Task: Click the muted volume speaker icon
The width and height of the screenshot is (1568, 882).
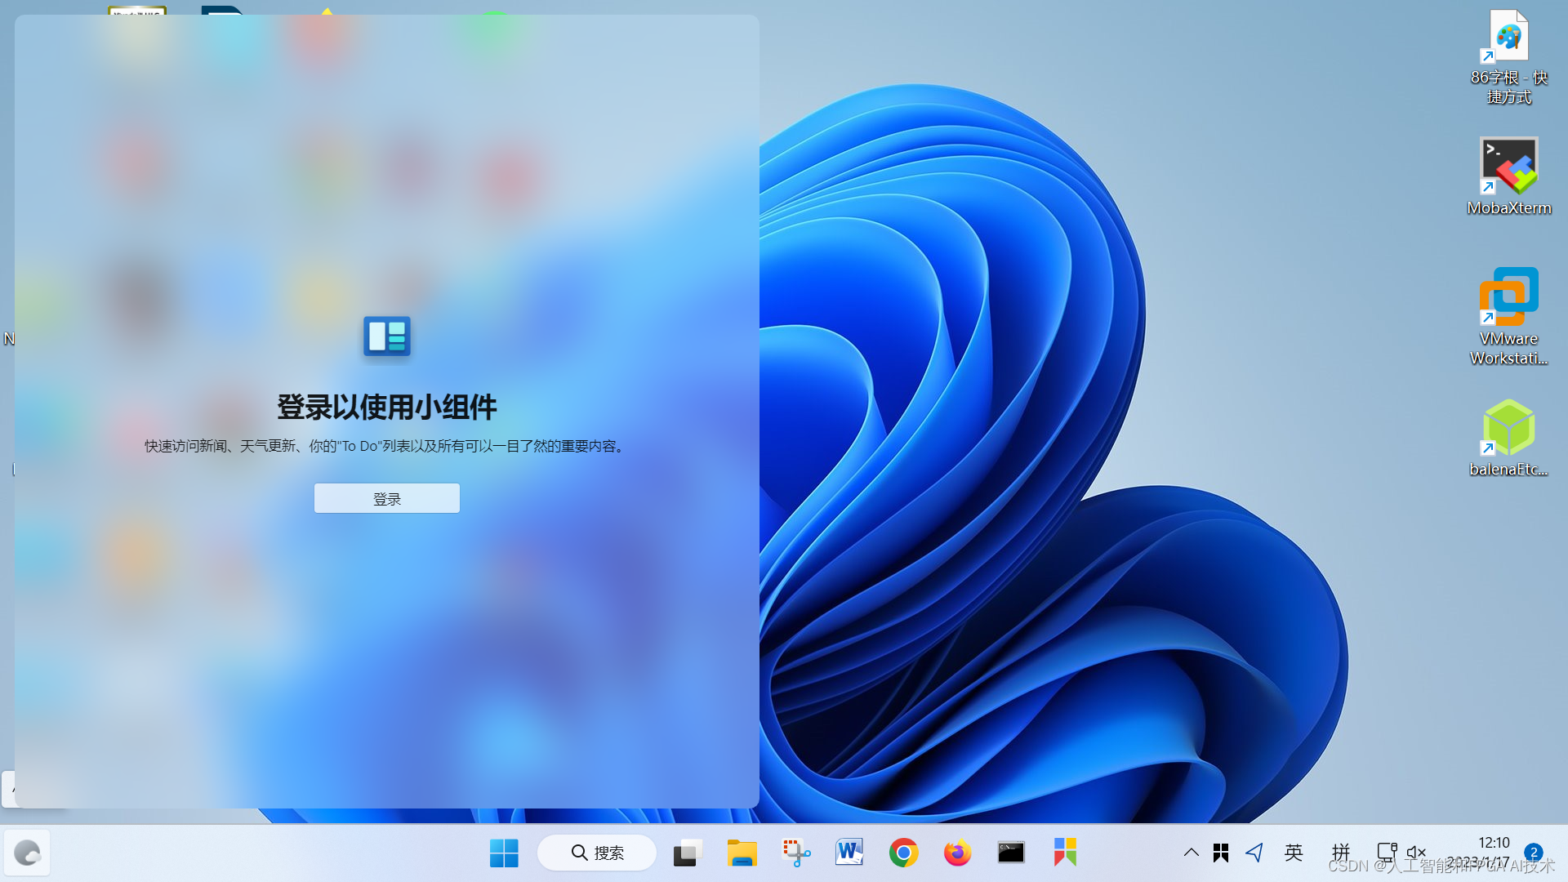Action: point(1416,853)
